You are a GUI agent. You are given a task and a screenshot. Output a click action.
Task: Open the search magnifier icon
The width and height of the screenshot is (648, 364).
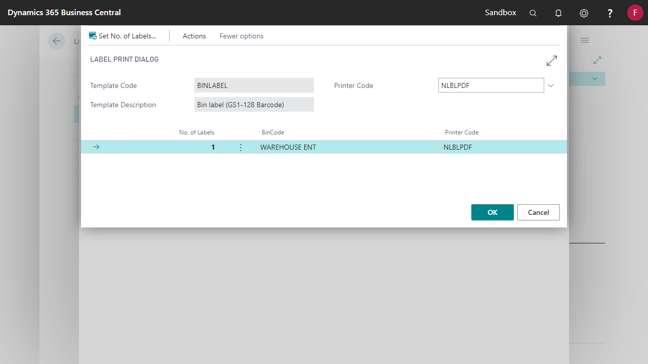tap(533, 13)
